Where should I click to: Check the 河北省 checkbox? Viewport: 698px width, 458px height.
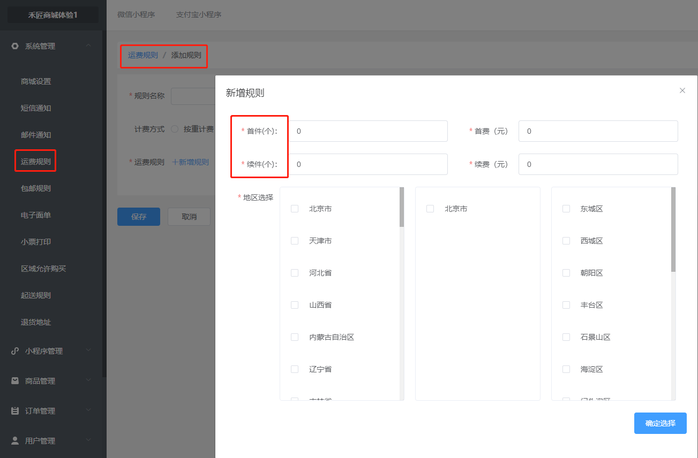295,273
